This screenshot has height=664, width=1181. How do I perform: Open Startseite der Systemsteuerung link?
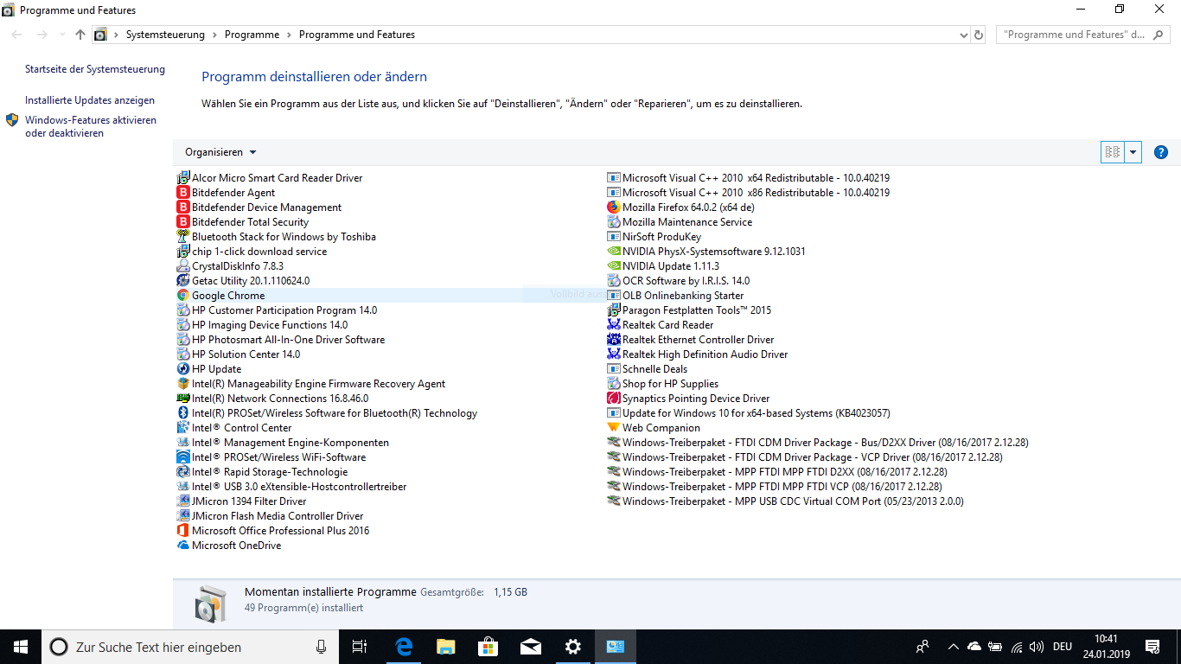(x=95, y=69)
